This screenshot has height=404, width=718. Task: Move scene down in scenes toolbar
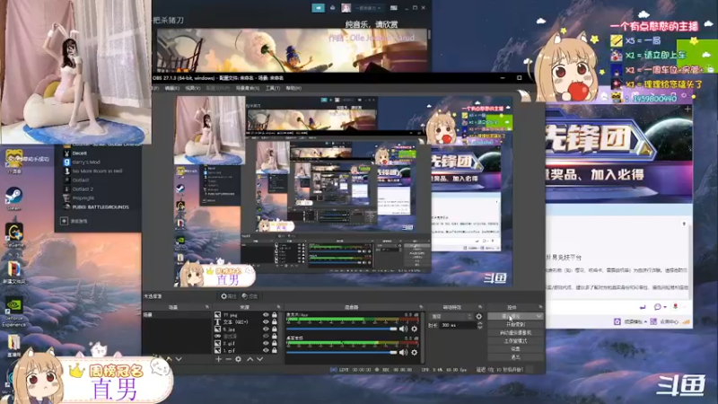click(179, 359)
